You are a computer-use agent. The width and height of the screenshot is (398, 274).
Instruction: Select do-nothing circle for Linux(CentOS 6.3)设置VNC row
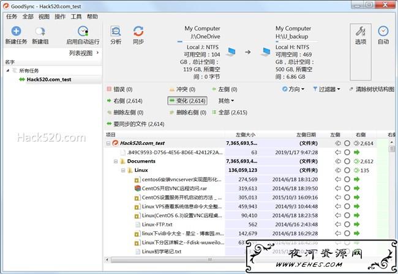(x=347, y=215)
